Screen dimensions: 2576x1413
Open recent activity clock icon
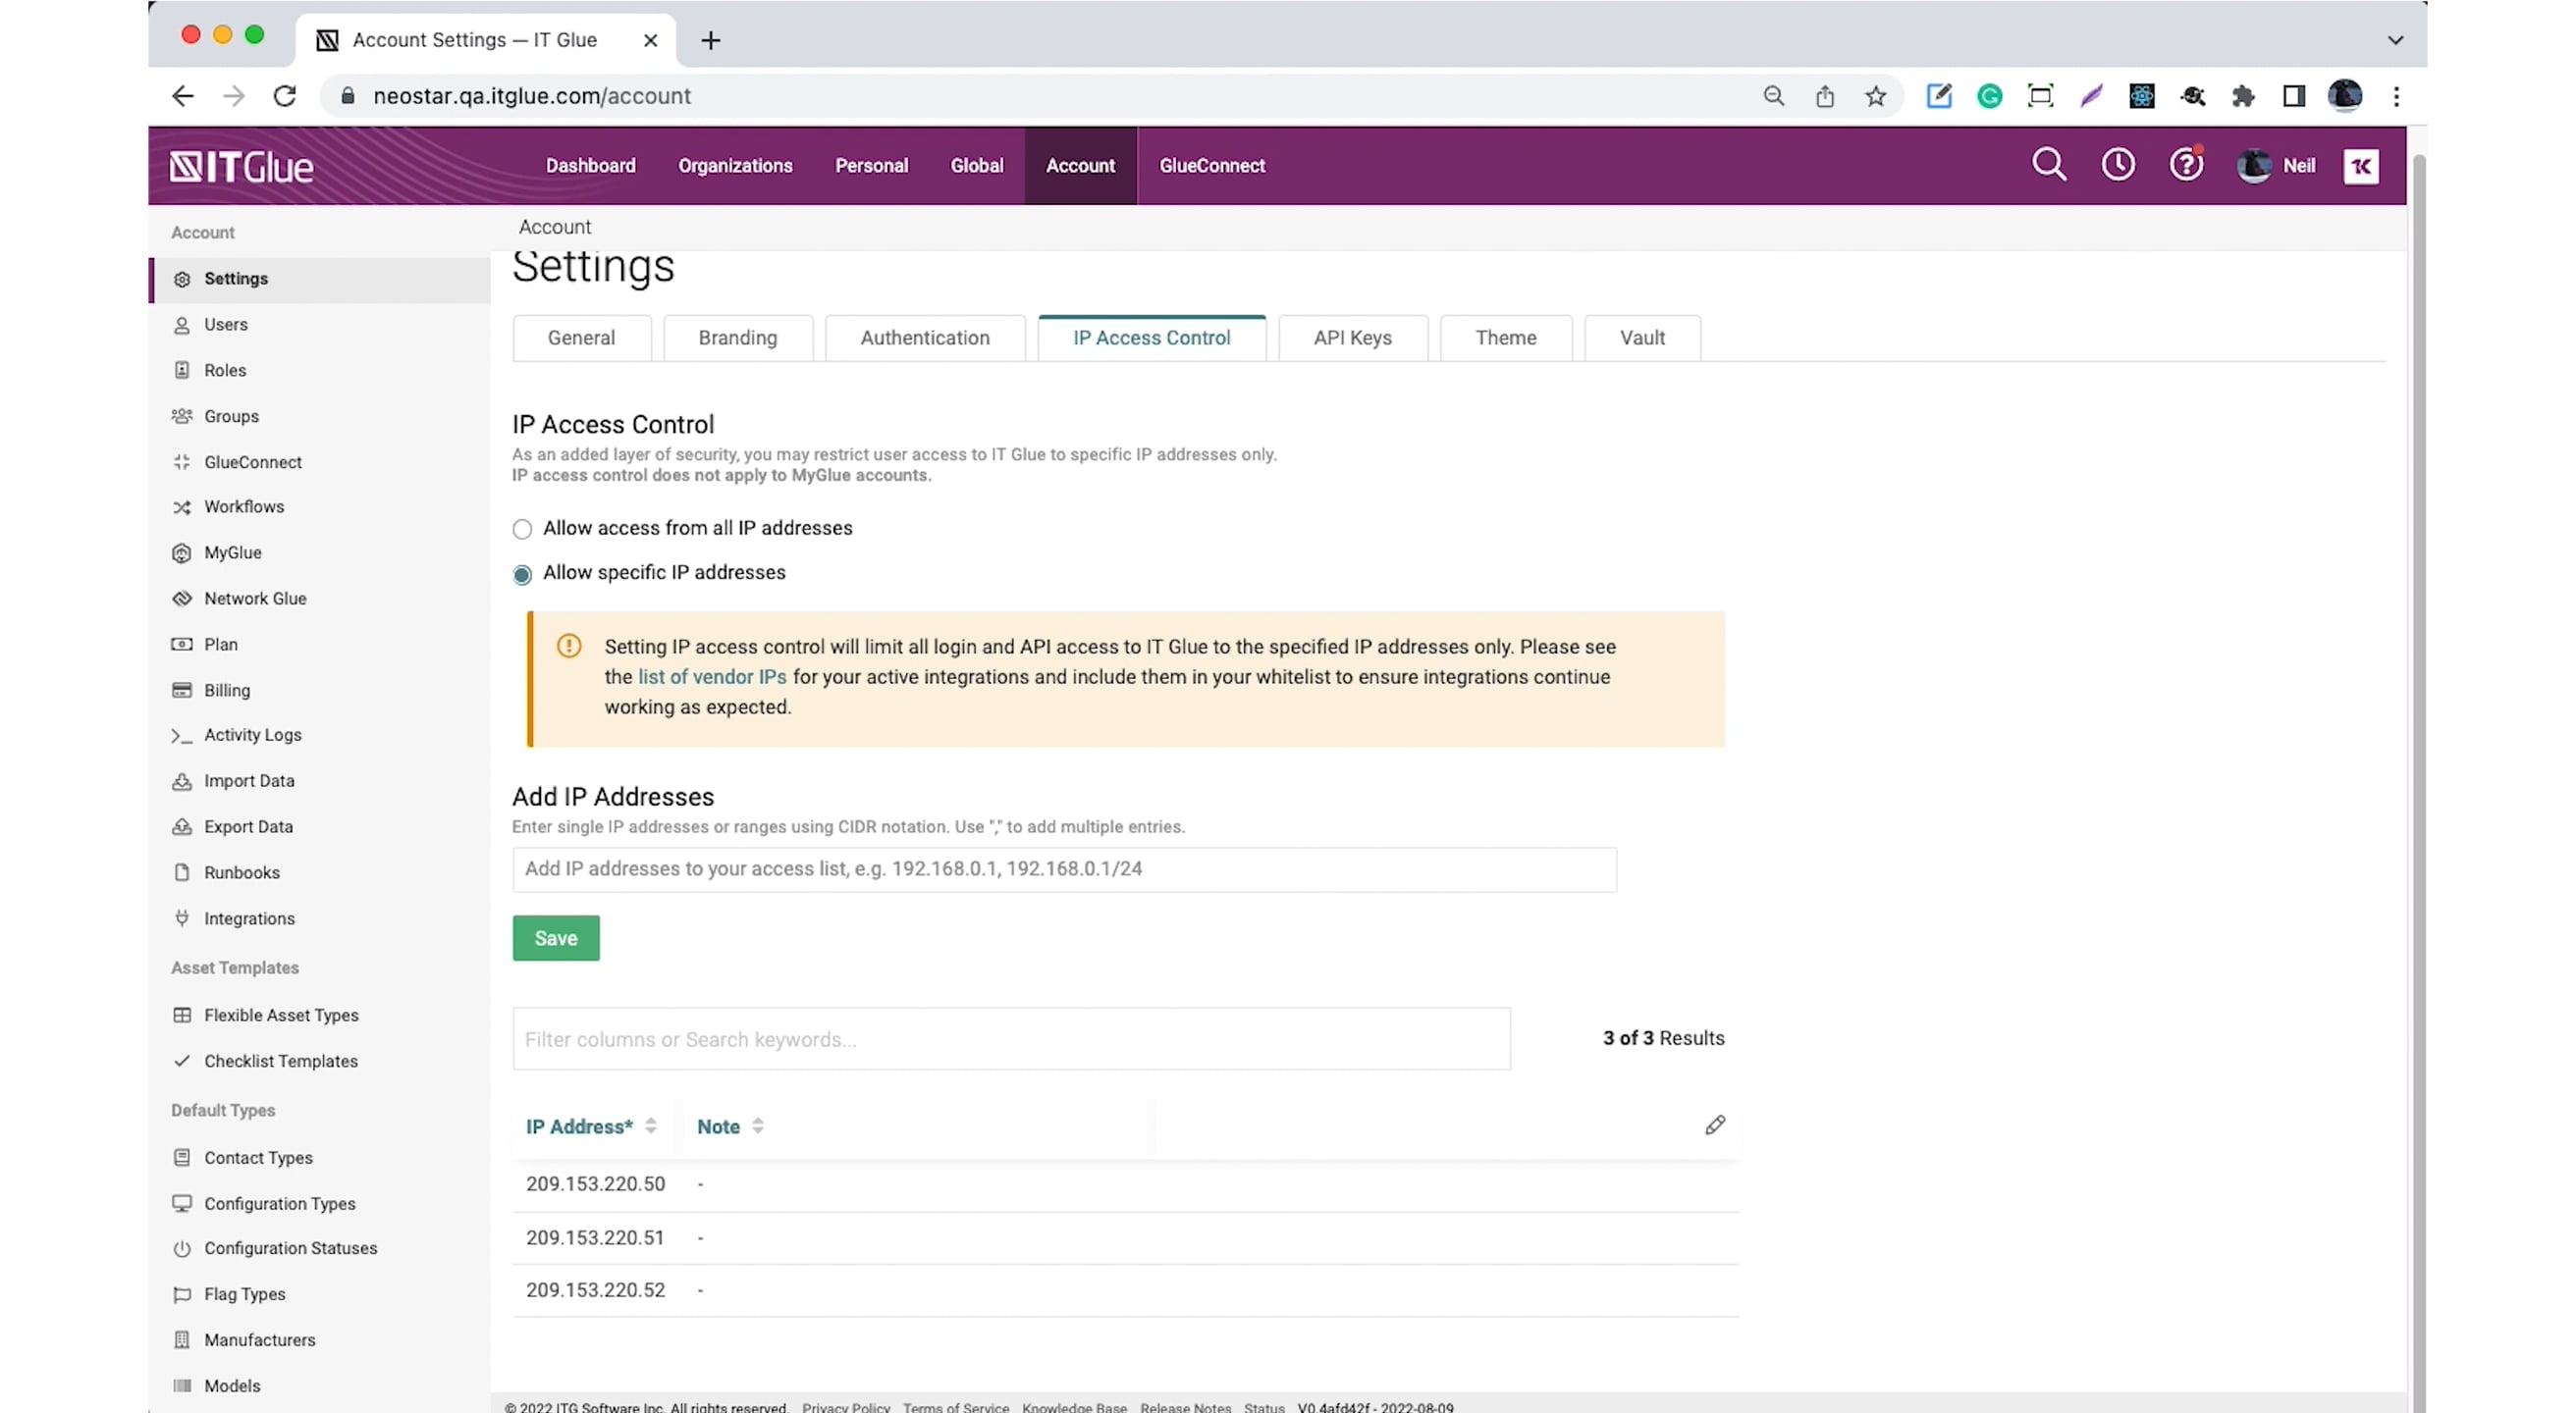pyautogui.click(x=2117, y=165)
